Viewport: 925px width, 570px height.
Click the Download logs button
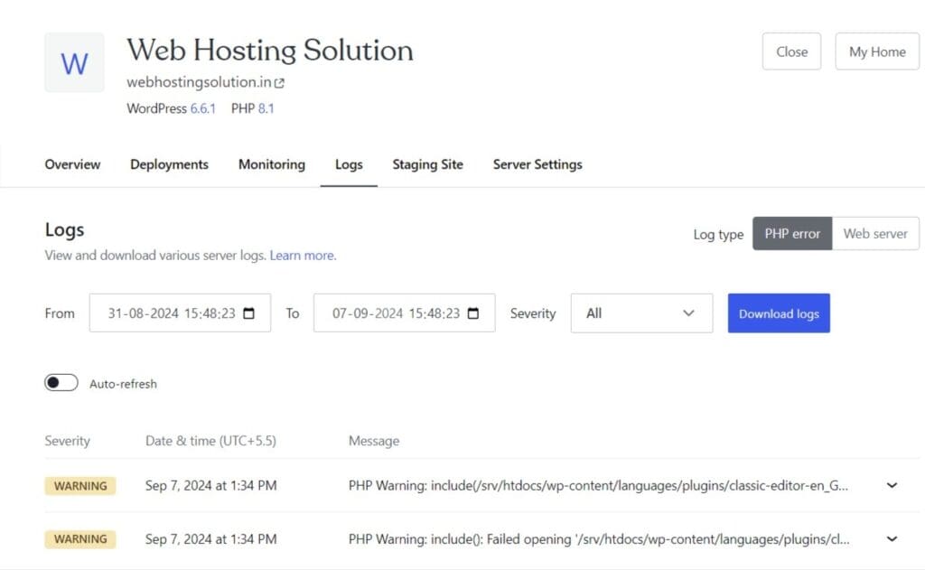(778, 313)
